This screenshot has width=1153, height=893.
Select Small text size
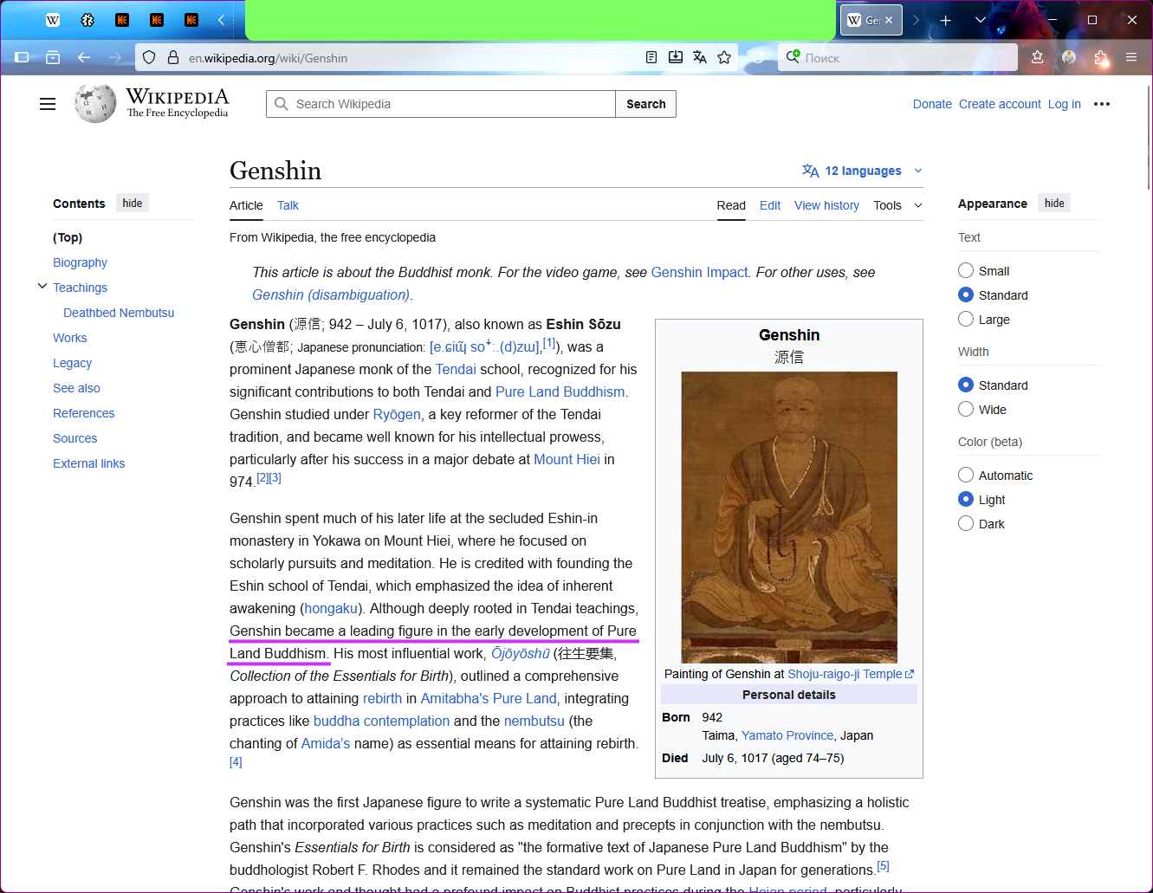(x=966, y=270)
